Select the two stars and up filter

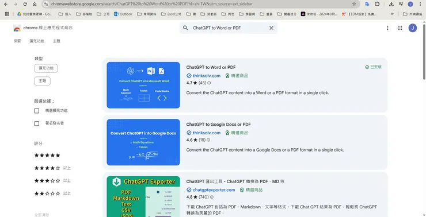52,193
